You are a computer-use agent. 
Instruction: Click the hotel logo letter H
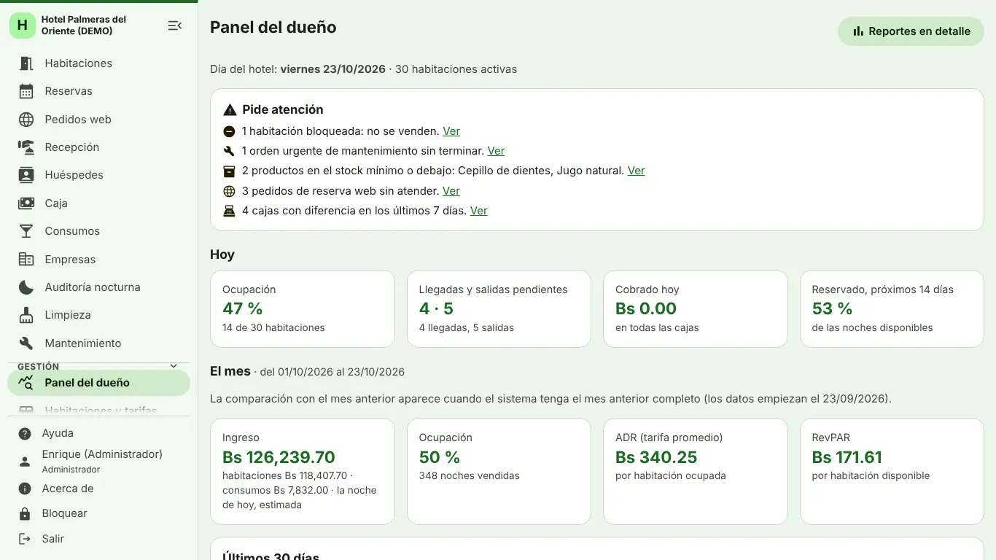(23, 26)
